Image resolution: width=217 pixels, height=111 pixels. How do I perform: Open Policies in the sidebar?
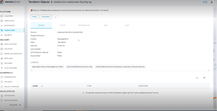[x=8, y=82]
